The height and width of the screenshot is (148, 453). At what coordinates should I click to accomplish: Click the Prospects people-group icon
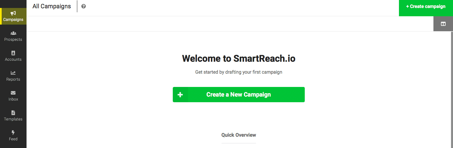(x=13, y=33)
